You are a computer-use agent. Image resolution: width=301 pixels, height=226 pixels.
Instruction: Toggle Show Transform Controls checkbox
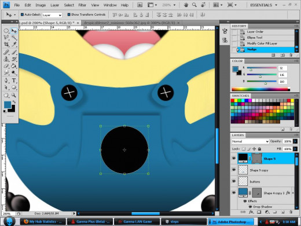(69, 14)
